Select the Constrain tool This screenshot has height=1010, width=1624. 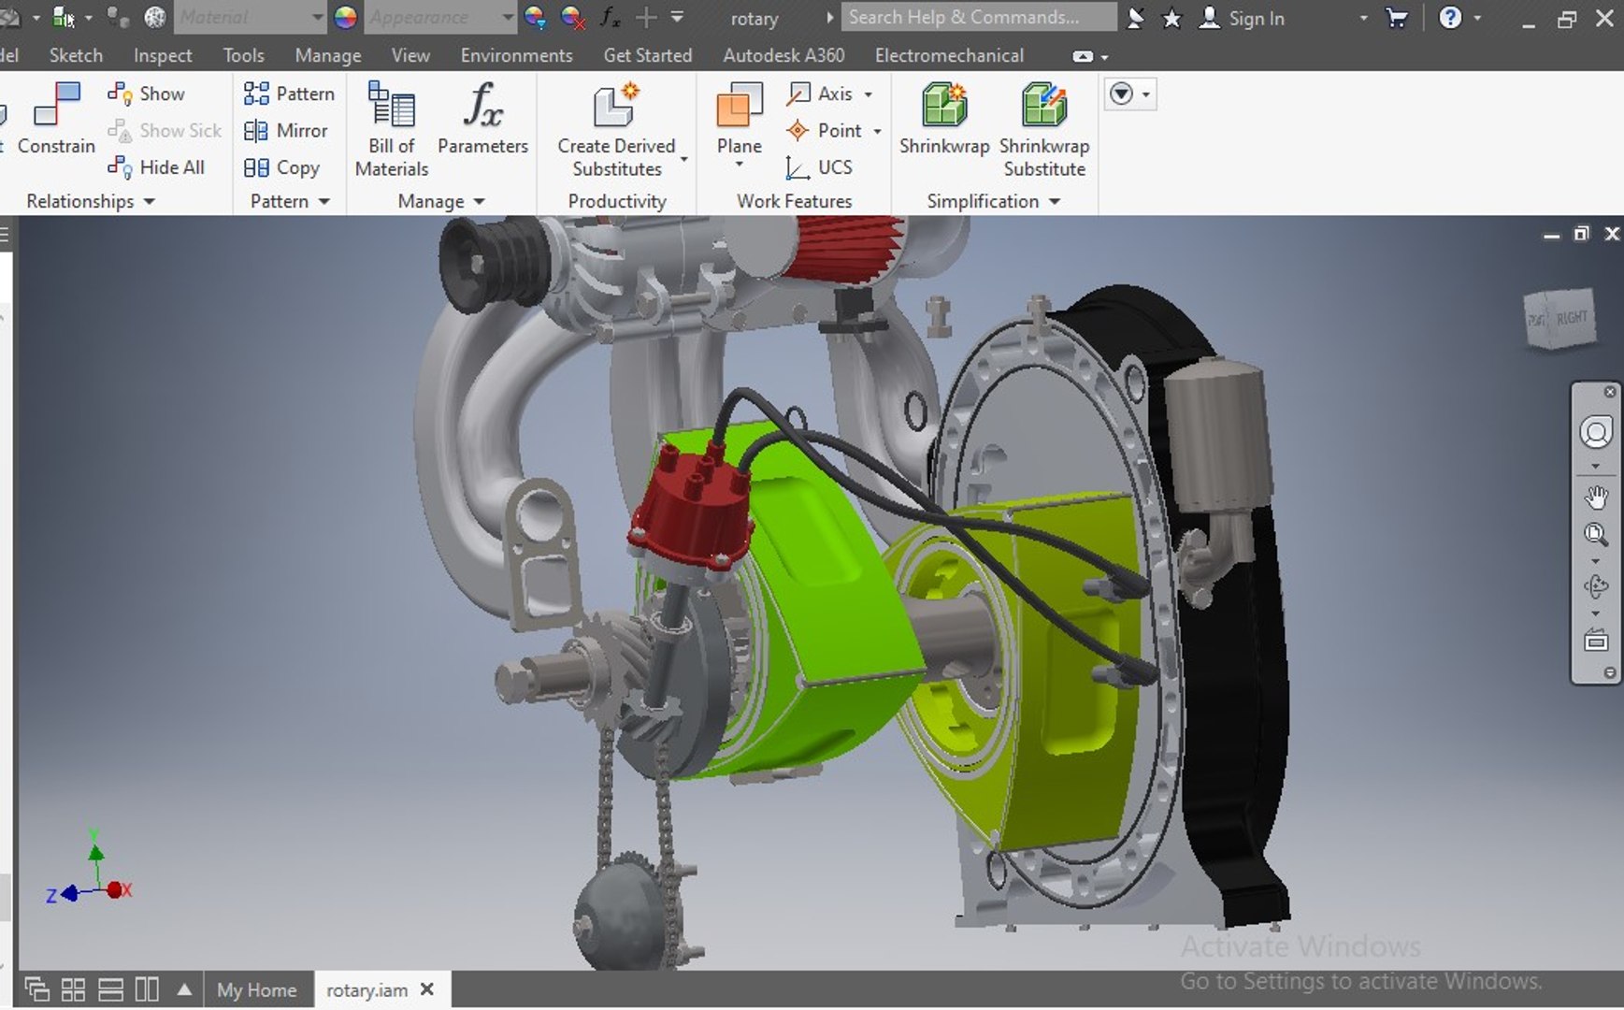click(x=56, y=118)
